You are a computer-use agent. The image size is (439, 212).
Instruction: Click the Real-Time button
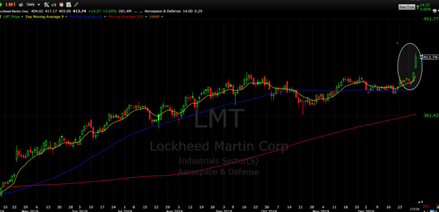[x=407, y=7]
